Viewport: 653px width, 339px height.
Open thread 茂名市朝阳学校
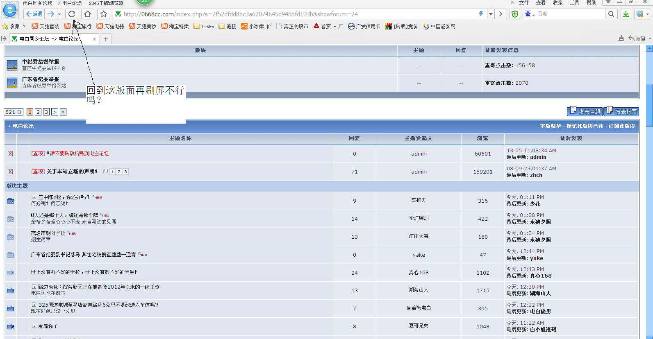point(48,233)
